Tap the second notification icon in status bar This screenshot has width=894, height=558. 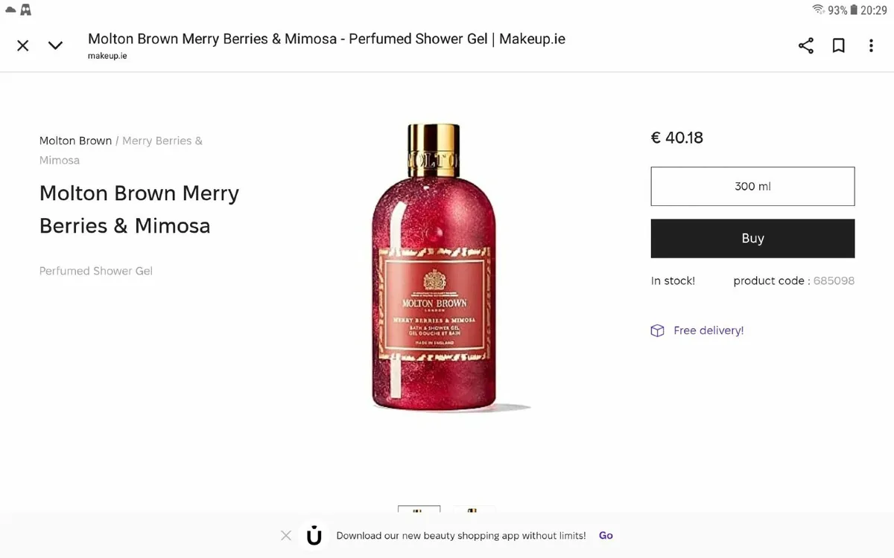(25, 10)
